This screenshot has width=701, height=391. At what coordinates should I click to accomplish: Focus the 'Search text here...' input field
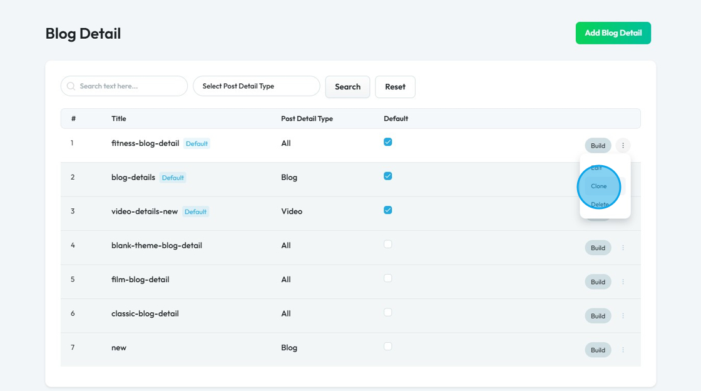coord(130,86)
